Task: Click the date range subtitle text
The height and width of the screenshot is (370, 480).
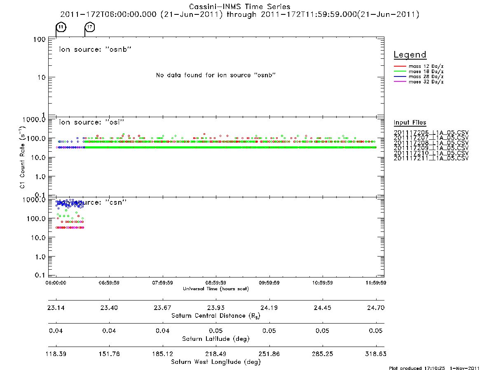Action: point(240,14)
